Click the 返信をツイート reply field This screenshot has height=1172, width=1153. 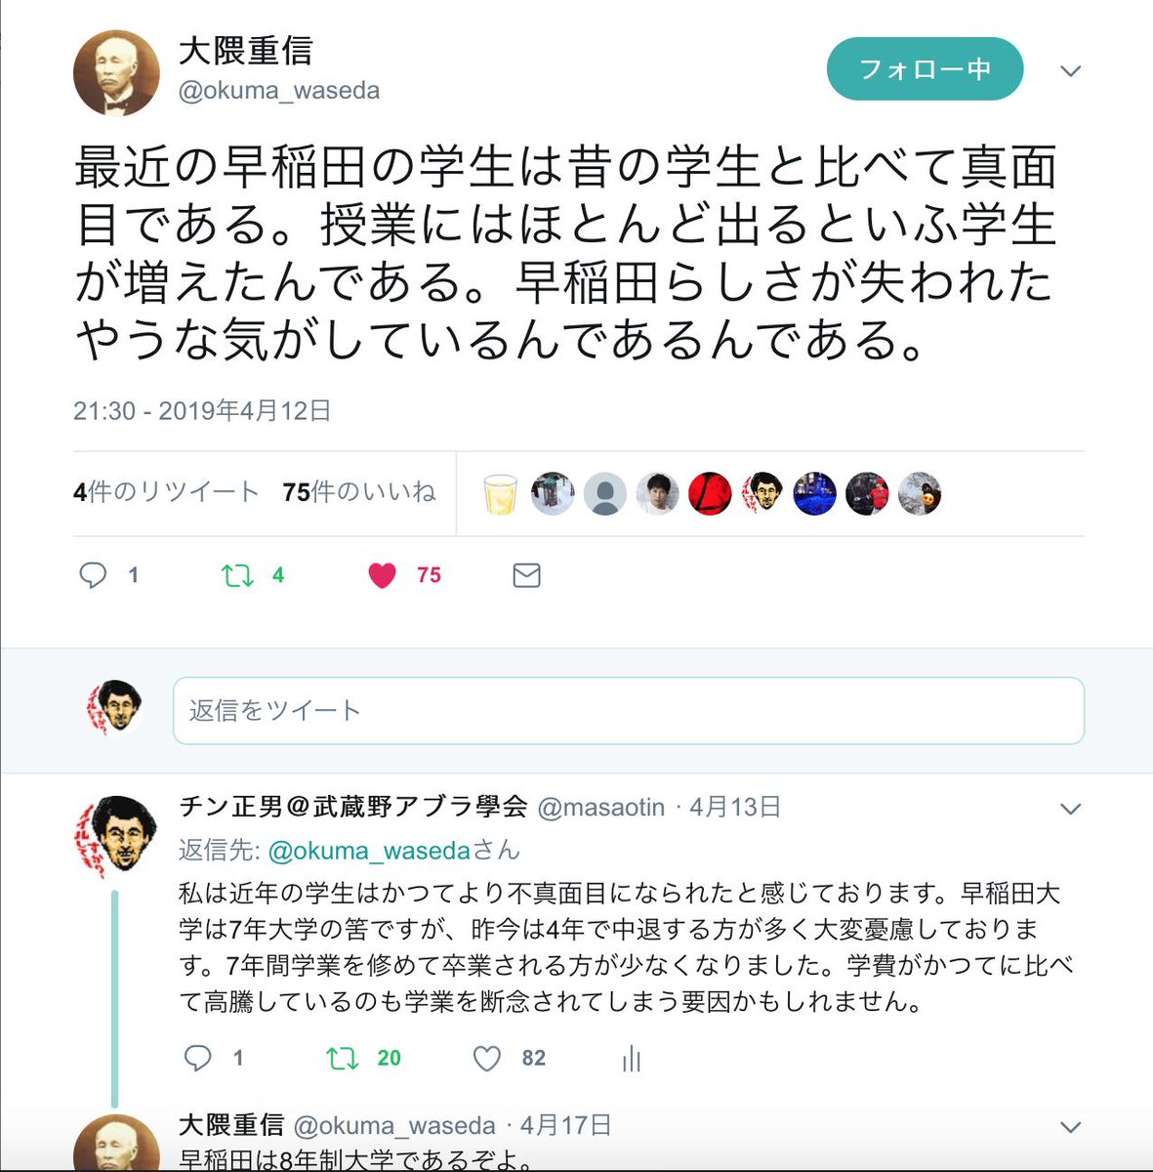point(629,710)
